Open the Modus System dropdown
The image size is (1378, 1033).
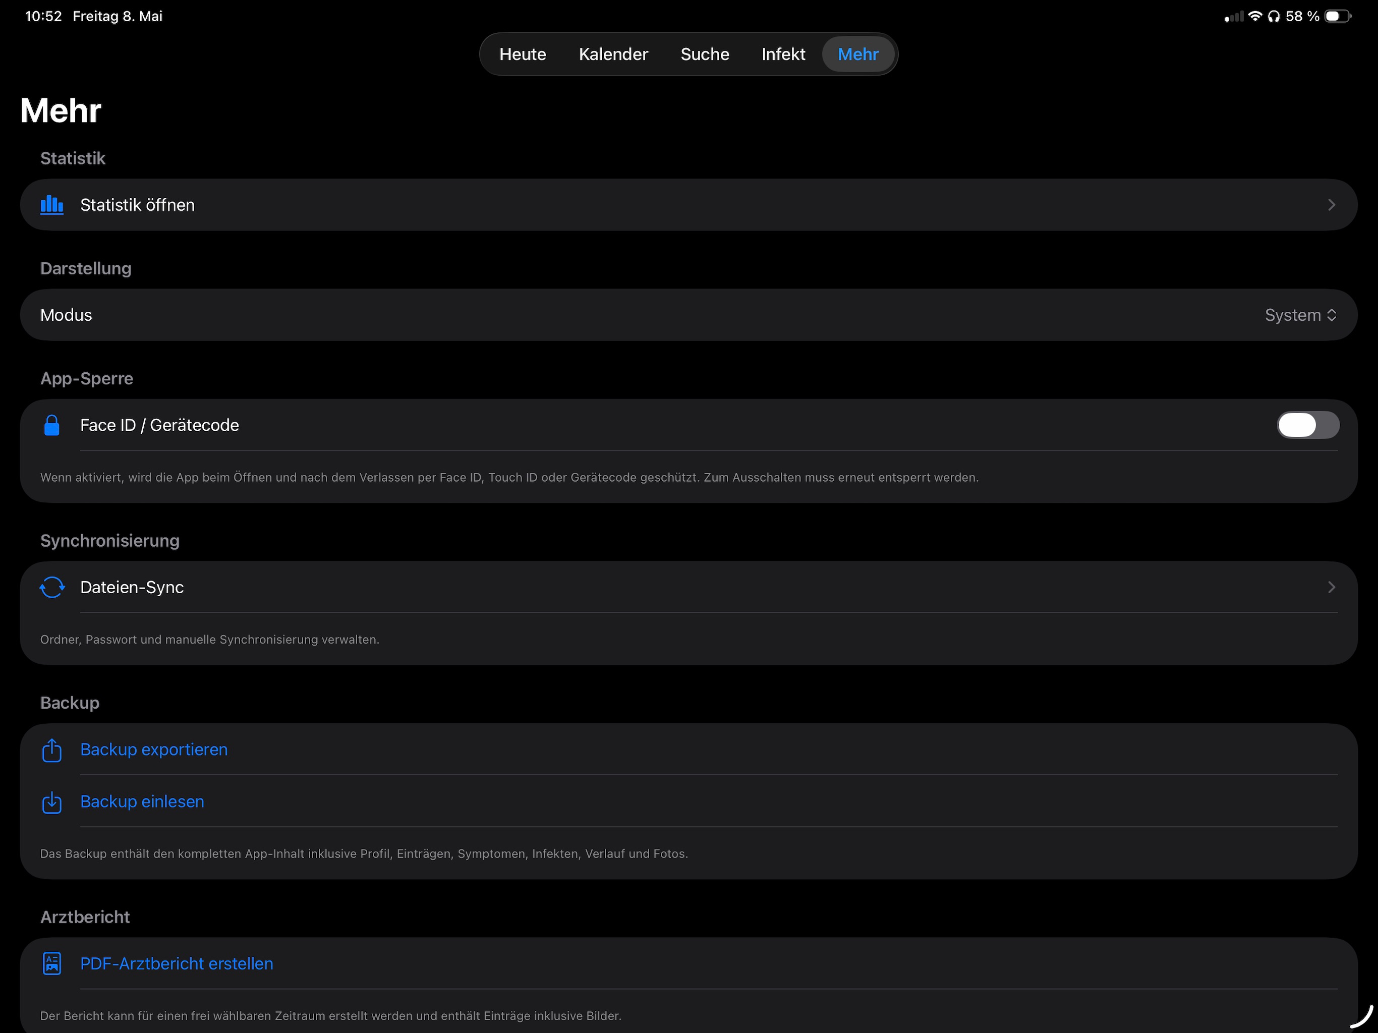1300,315
